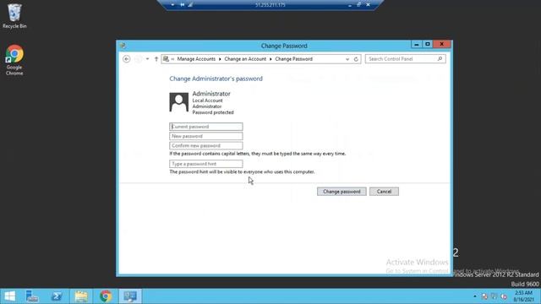Click the Manage Accounts breadcrumb
This screenshot has width=541, height=304.
click(196, 59)
